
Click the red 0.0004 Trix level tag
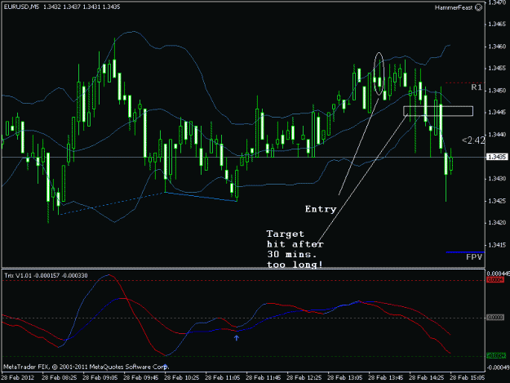pos(495,280)
